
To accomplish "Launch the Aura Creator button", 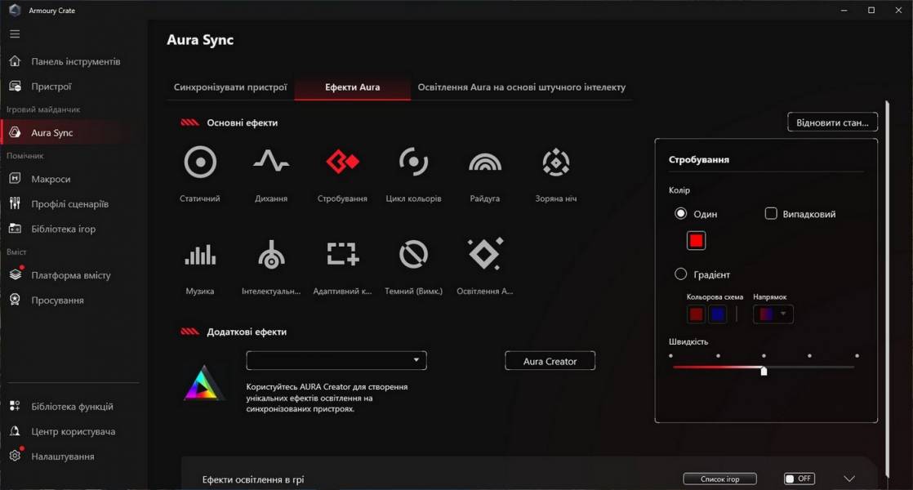I will pos(550,361).
